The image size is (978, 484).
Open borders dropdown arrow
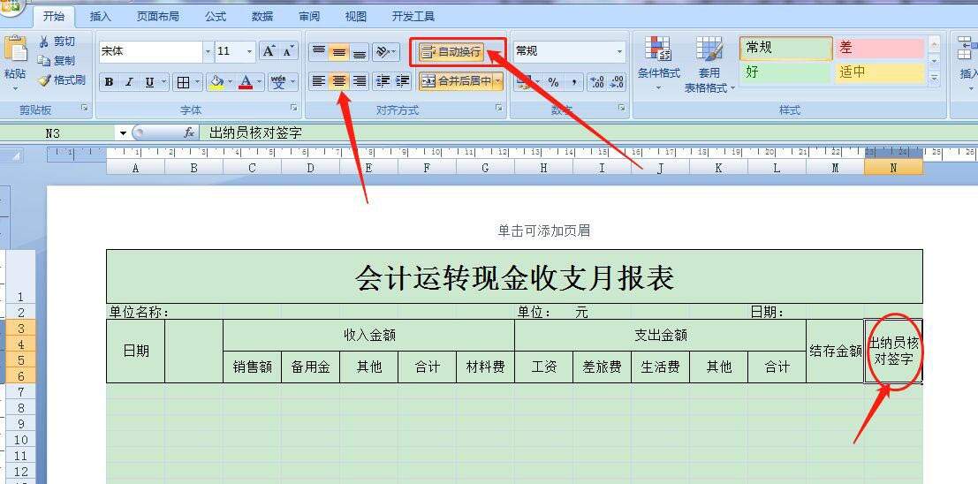(198, 82)
